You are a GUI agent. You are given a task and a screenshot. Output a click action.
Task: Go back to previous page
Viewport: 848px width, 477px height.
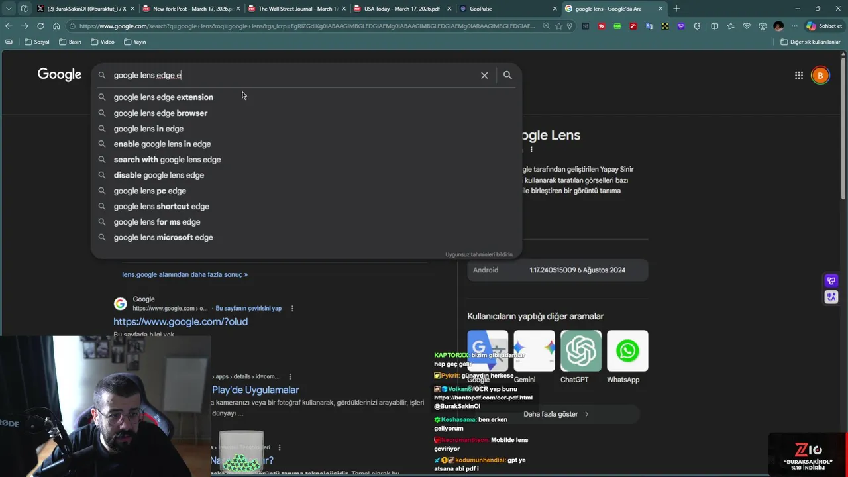(9, 26)
